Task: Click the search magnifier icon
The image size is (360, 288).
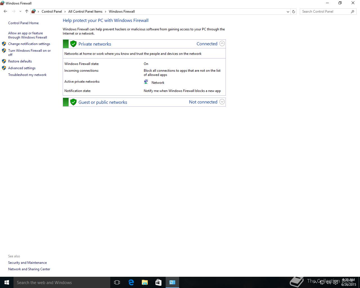Action: (353, 12)
